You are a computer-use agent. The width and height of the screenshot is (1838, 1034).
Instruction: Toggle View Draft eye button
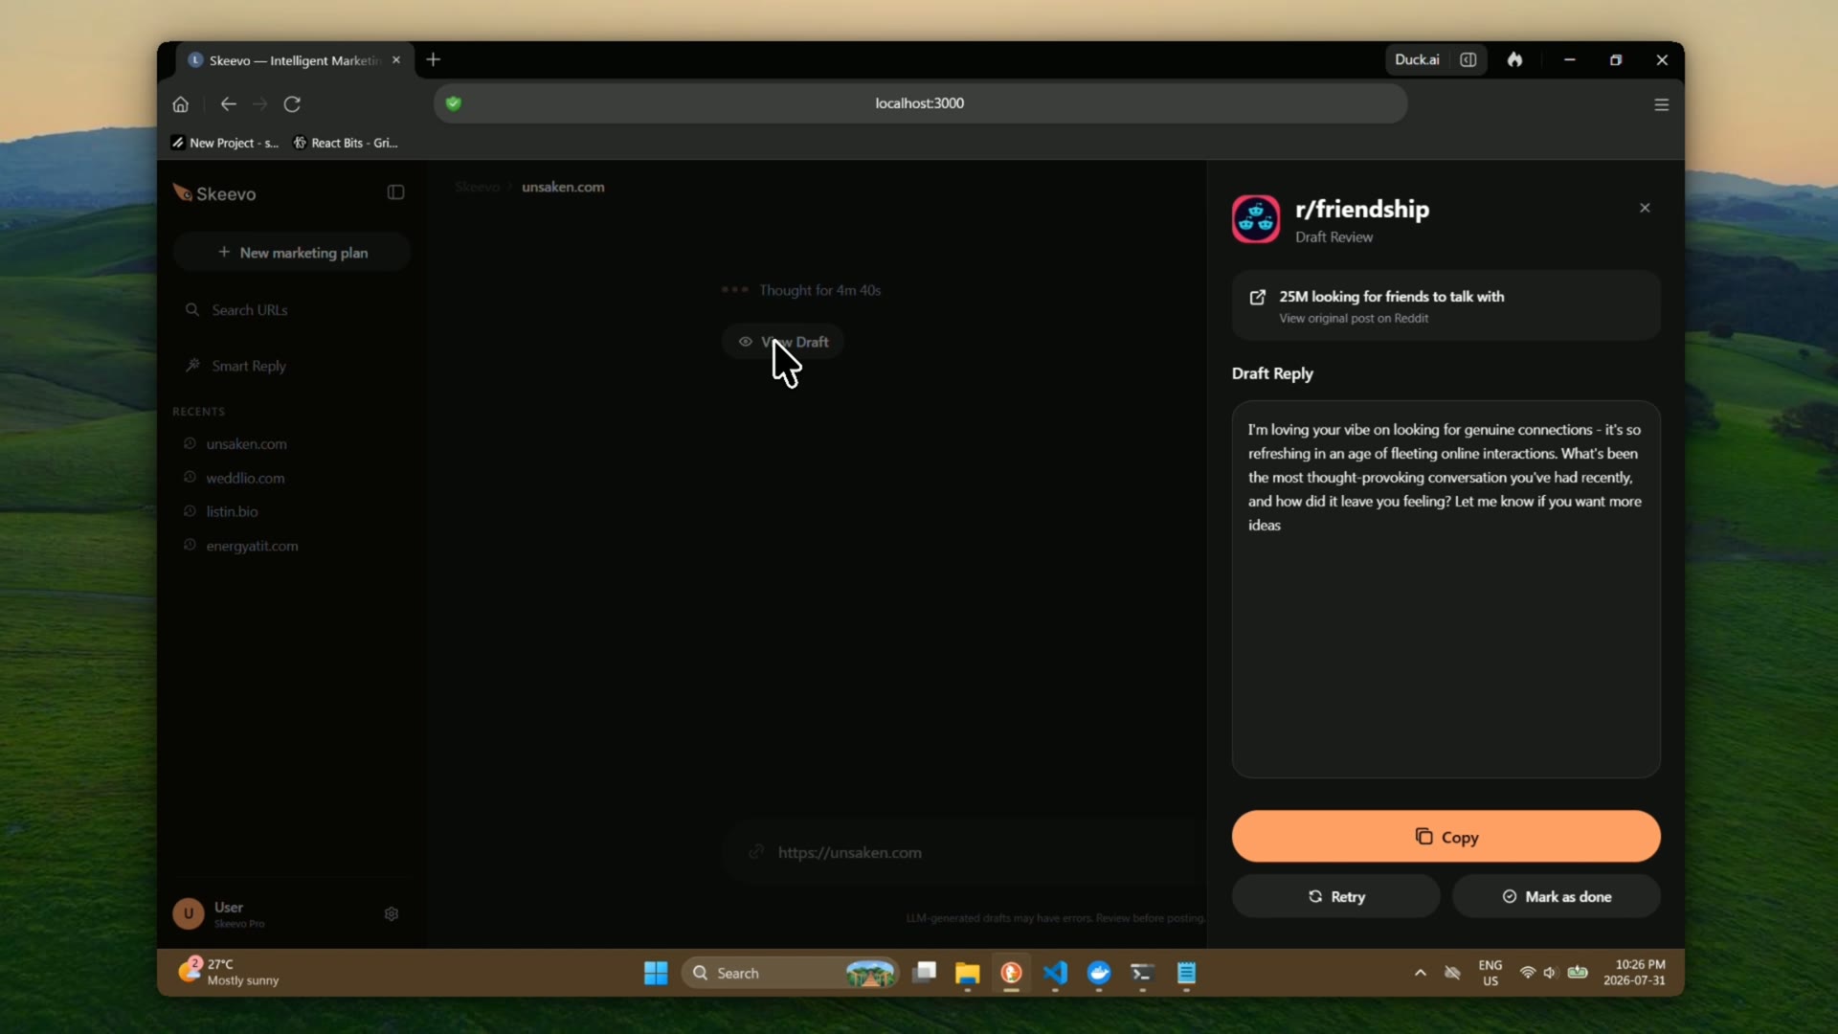coord(783,342)
